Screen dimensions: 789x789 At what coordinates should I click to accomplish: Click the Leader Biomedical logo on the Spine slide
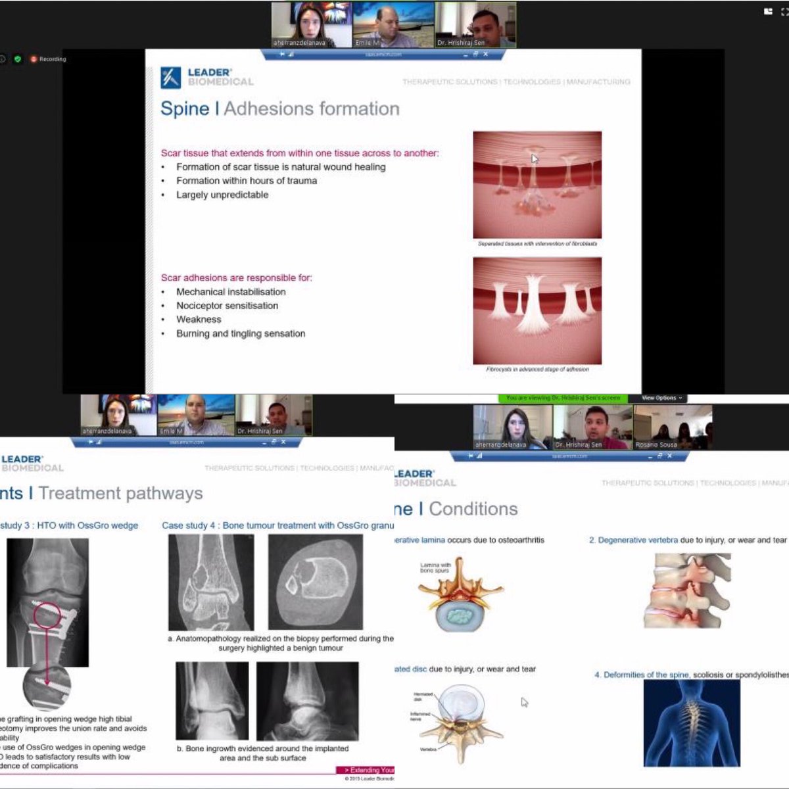207,77
